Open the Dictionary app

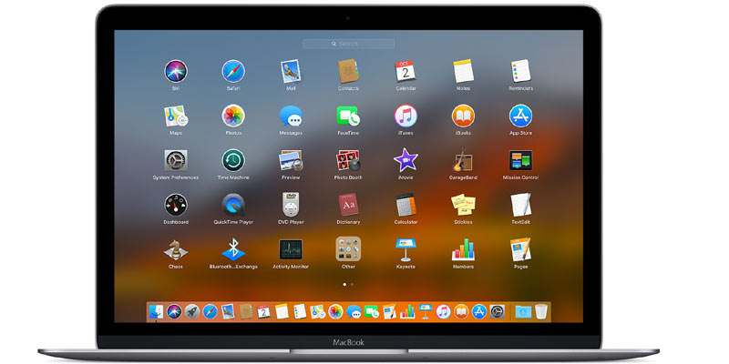click(348, 205)
